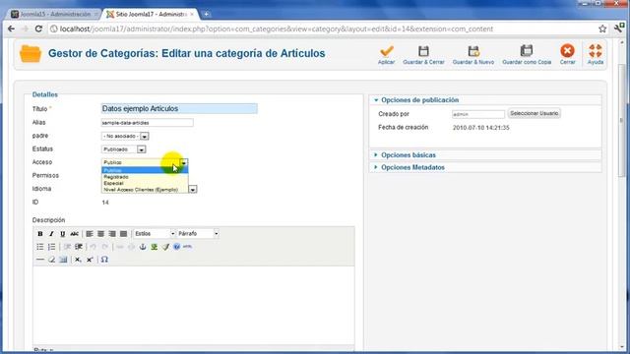Select Nivel Acceso Clientes (Ejemplo) option
Image resolution: width=630 pixels, height=354 pixels.
[x=145, y=190]
